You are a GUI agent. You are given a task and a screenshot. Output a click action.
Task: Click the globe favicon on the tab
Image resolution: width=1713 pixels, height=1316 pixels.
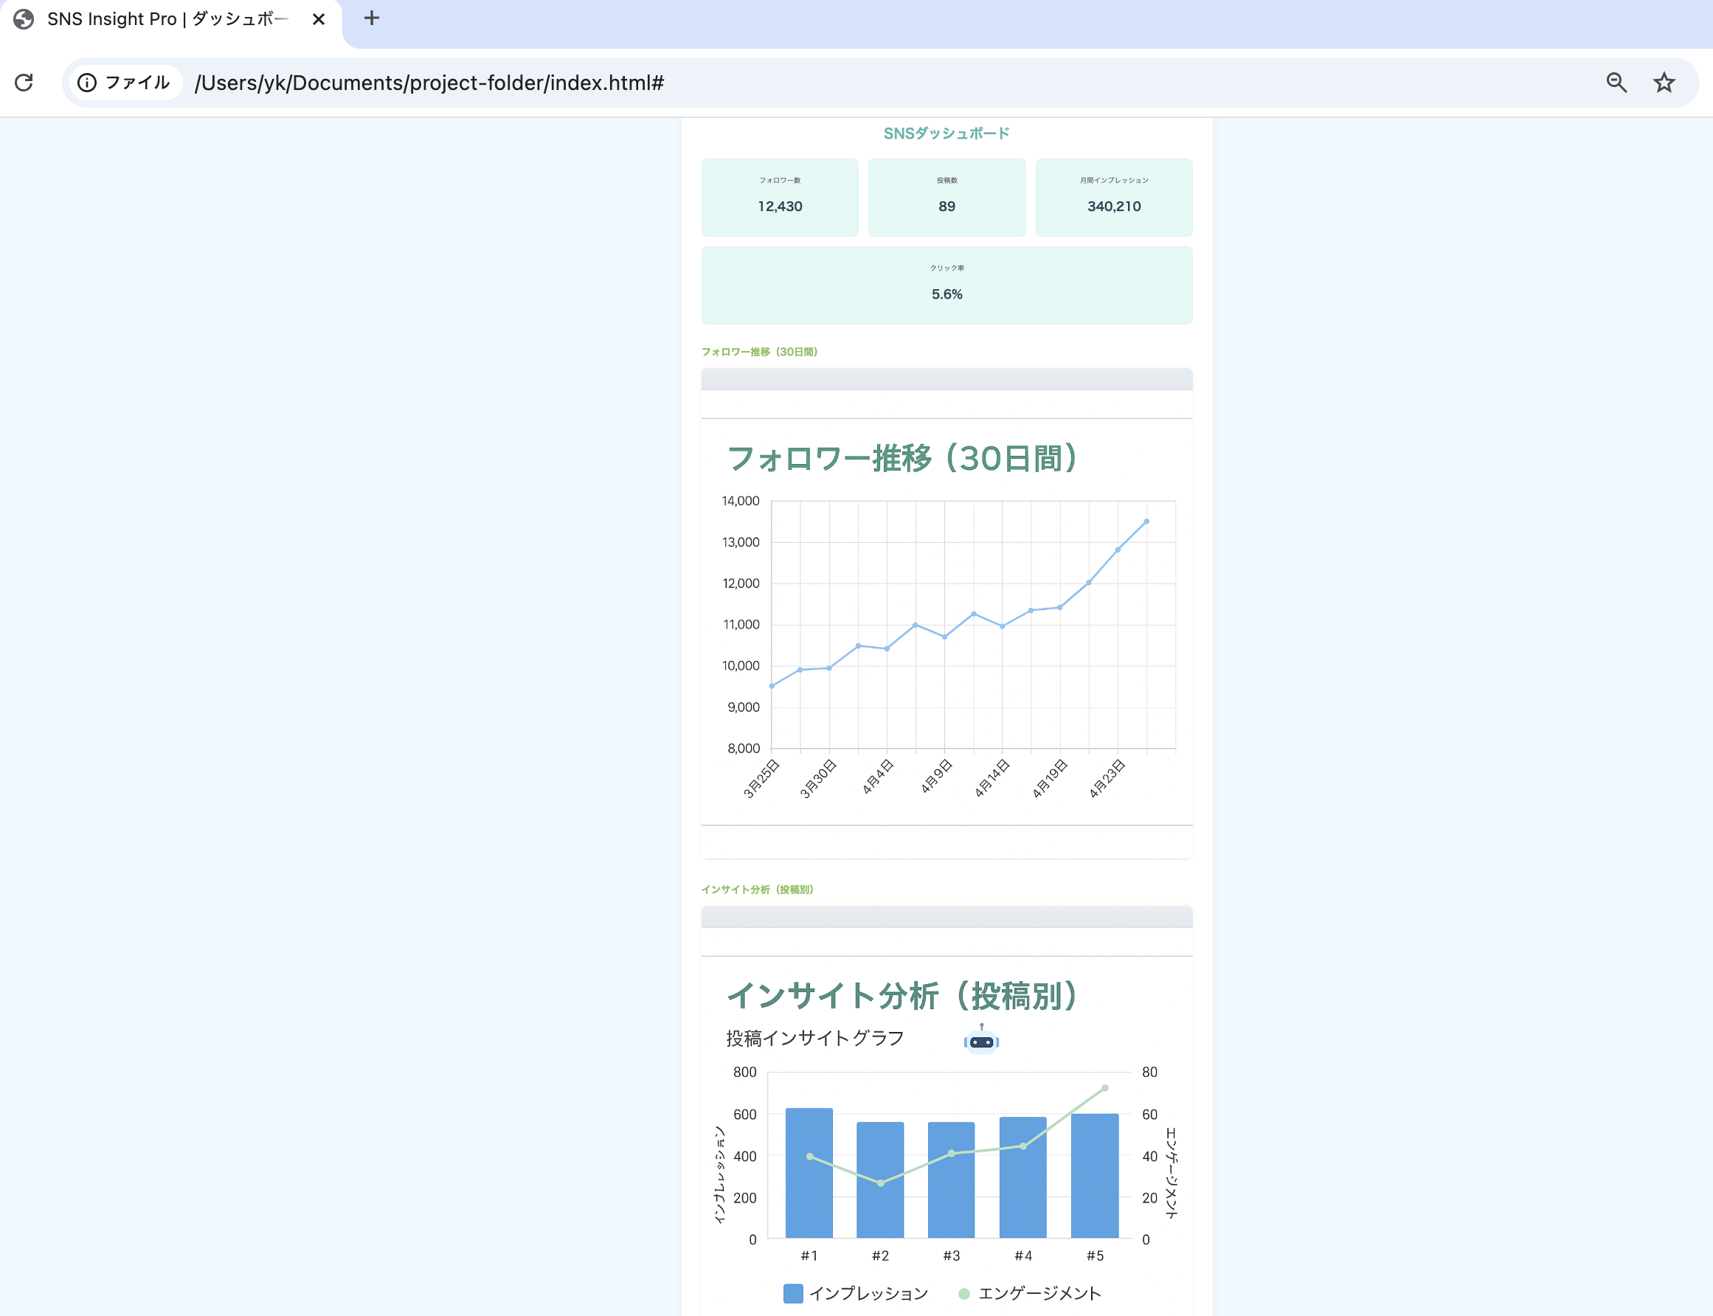coord(24,18)
